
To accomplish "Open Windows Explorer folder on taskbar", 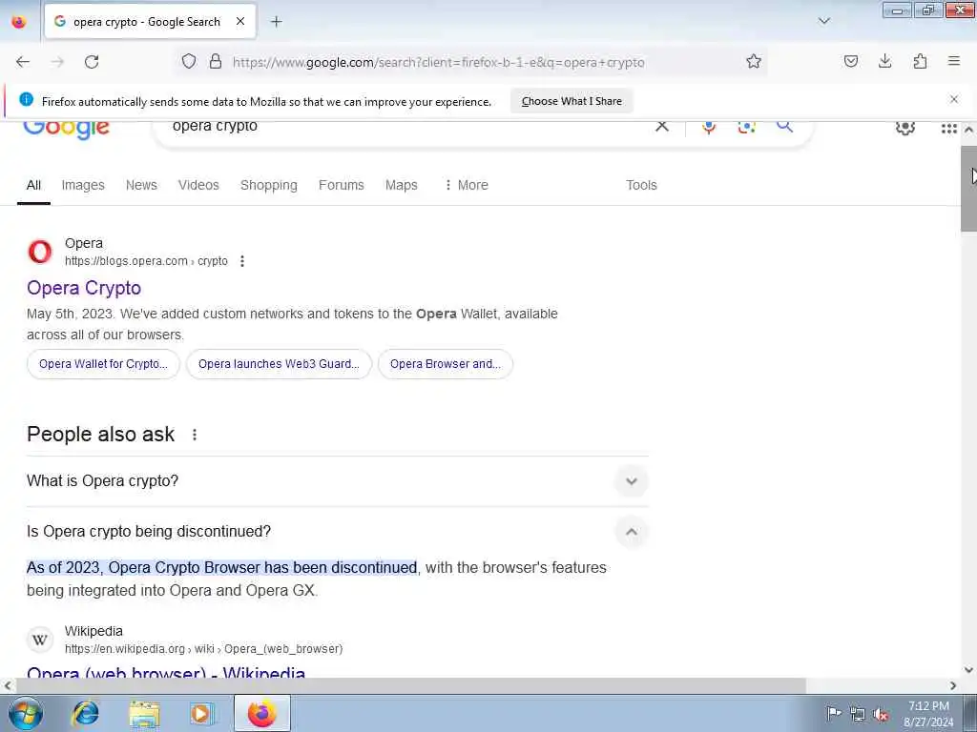I will coord(145,713).
